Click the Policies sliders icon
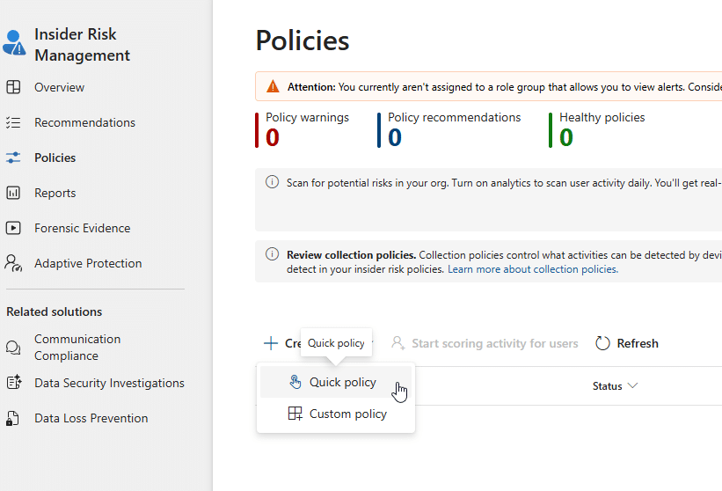The image size is (722, 491). [13, 158]
